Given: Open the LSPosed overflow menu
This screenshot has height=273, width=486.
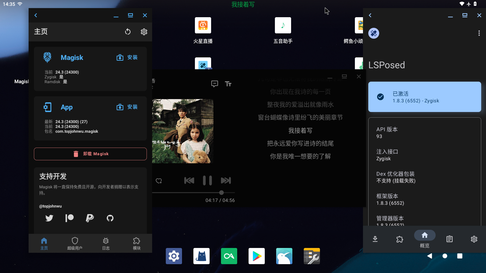Looking at the screenshot, I should (479, 33).
